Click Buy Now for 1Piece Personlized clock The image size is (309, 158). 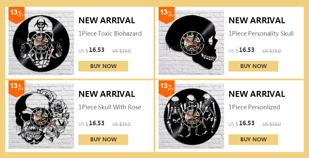(x=253, y=139)
